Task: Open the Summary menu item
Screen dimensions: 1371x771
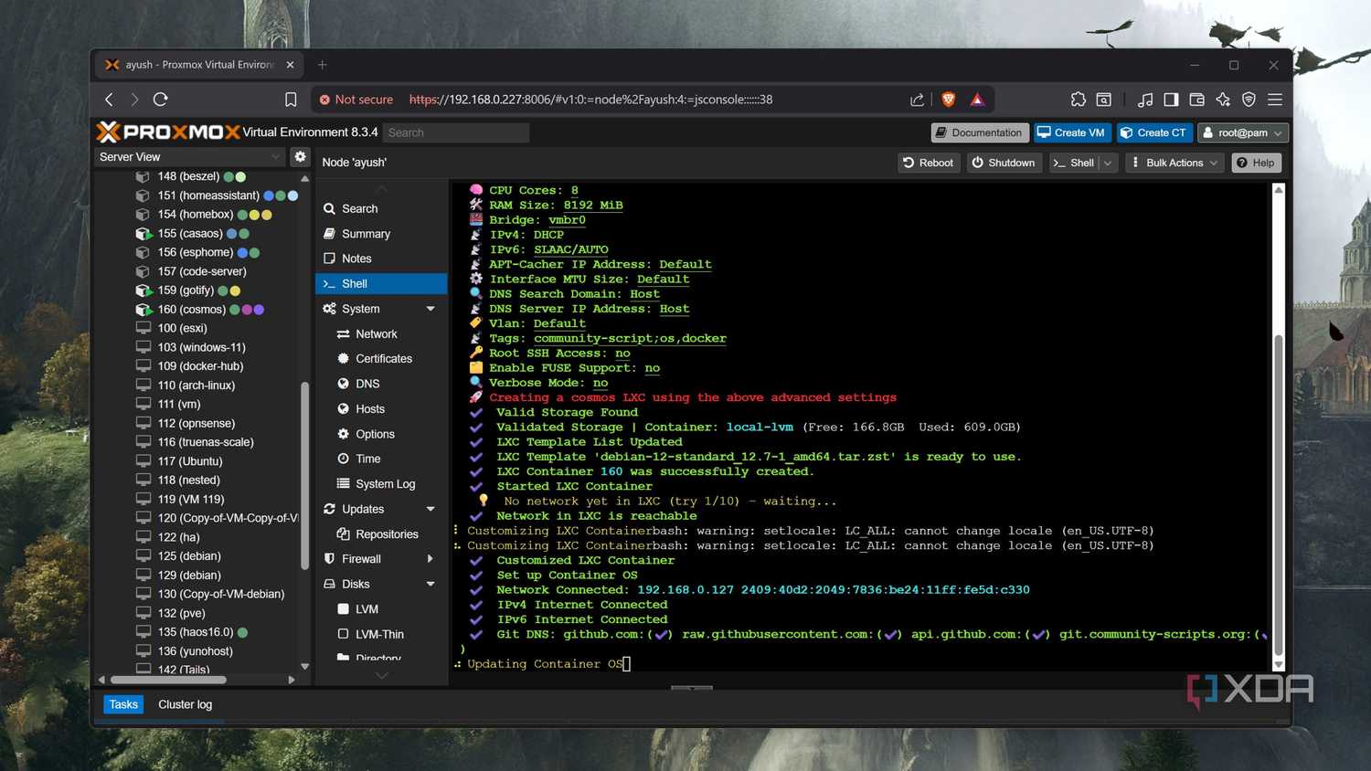Action: [x=381, y=234]
